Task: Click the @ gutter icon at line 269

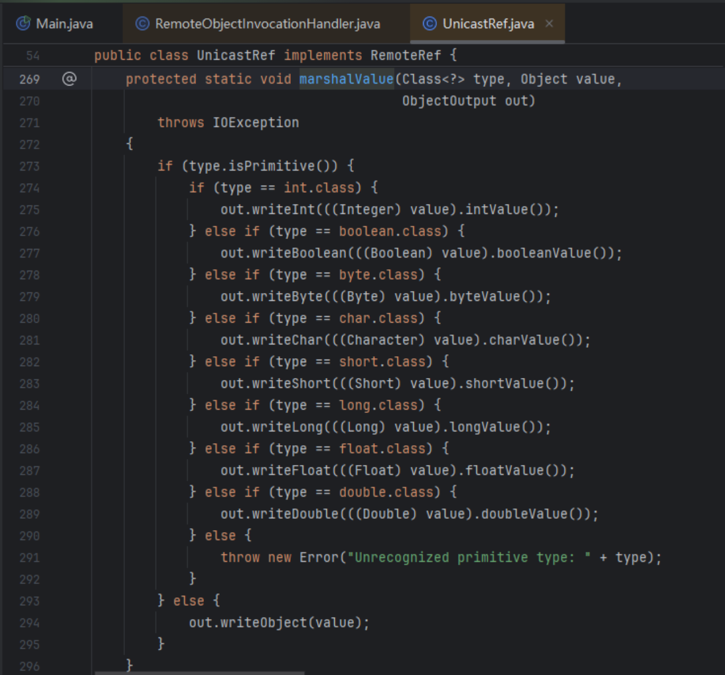Action: coord(69,79)
